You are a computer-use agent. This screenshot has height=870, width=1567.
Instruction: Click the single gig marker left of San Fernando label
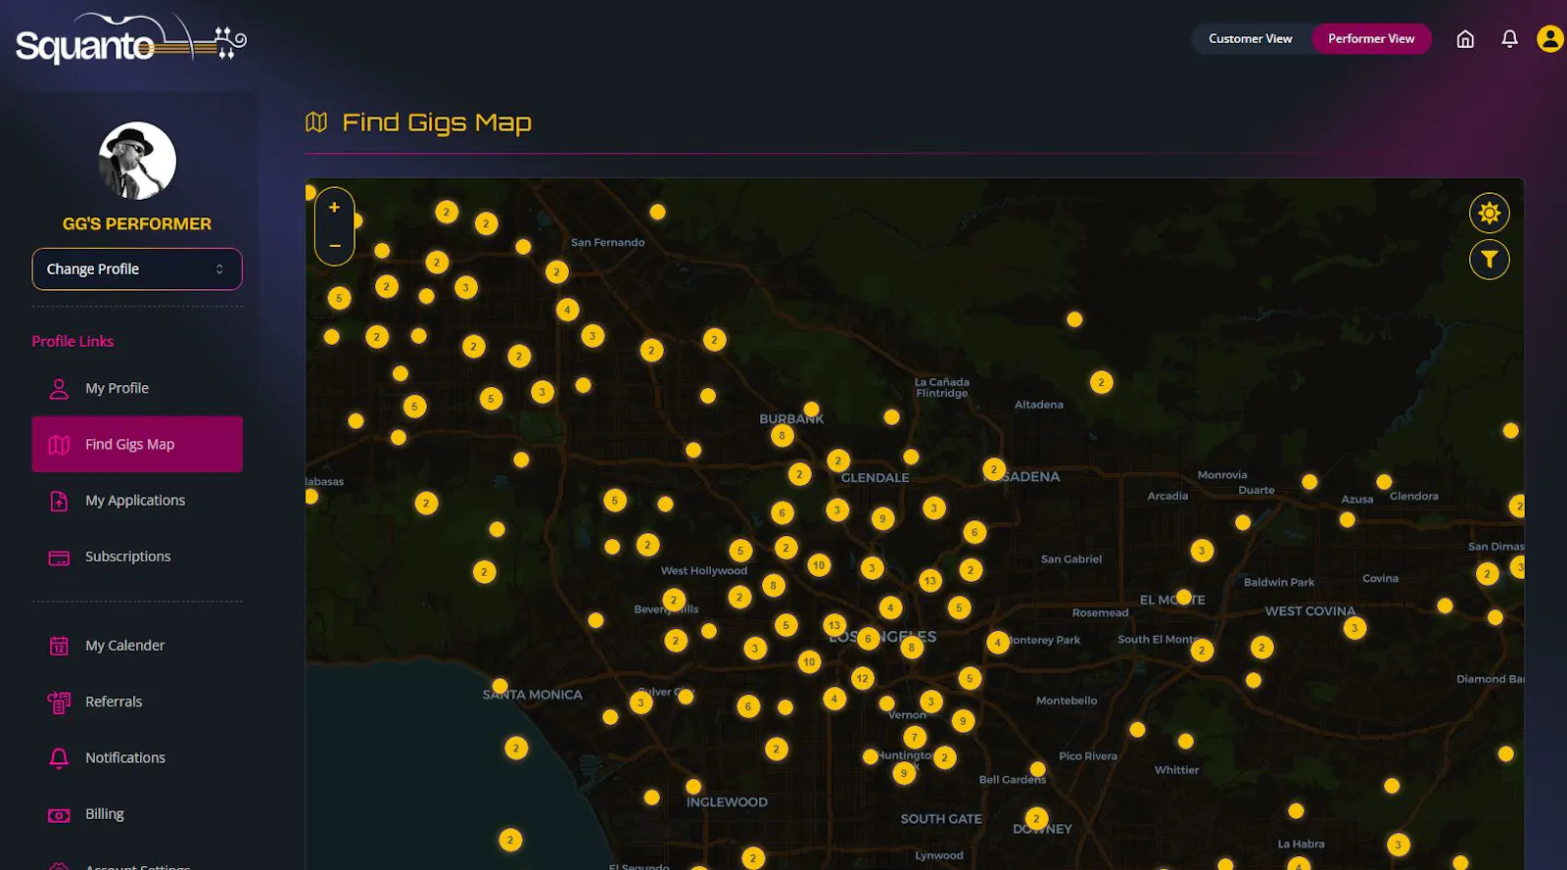click(523, 247)
